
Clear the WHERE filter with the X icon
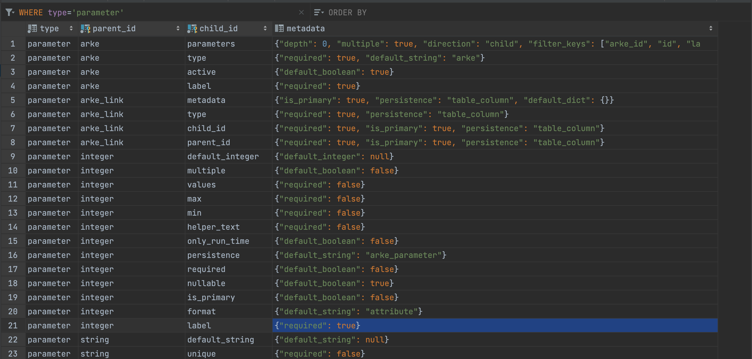click(301, 12)
